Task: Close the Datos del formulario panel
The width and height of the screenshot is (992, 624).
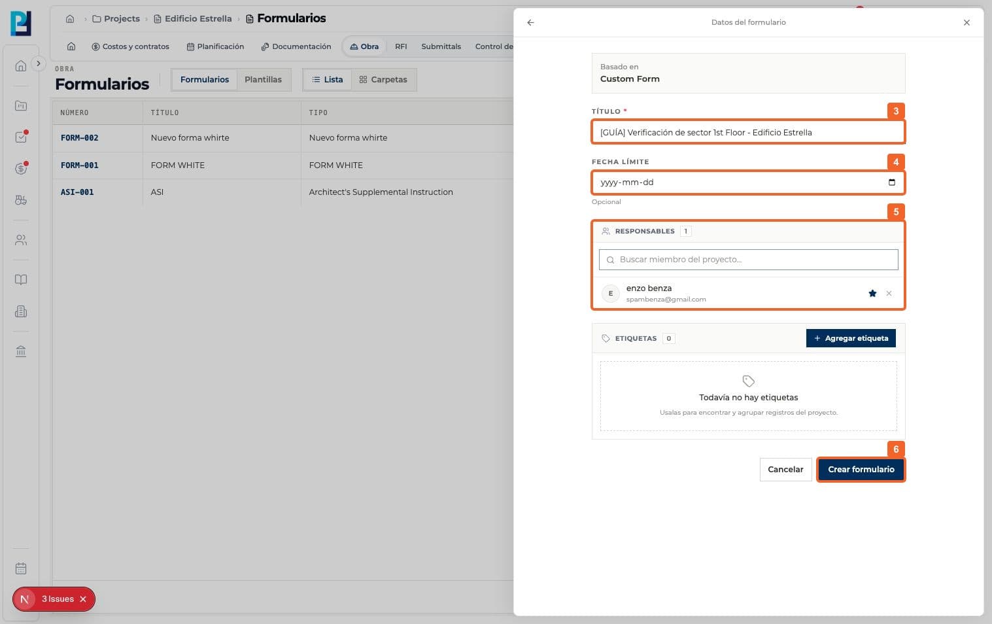Action: pos(966,22)
